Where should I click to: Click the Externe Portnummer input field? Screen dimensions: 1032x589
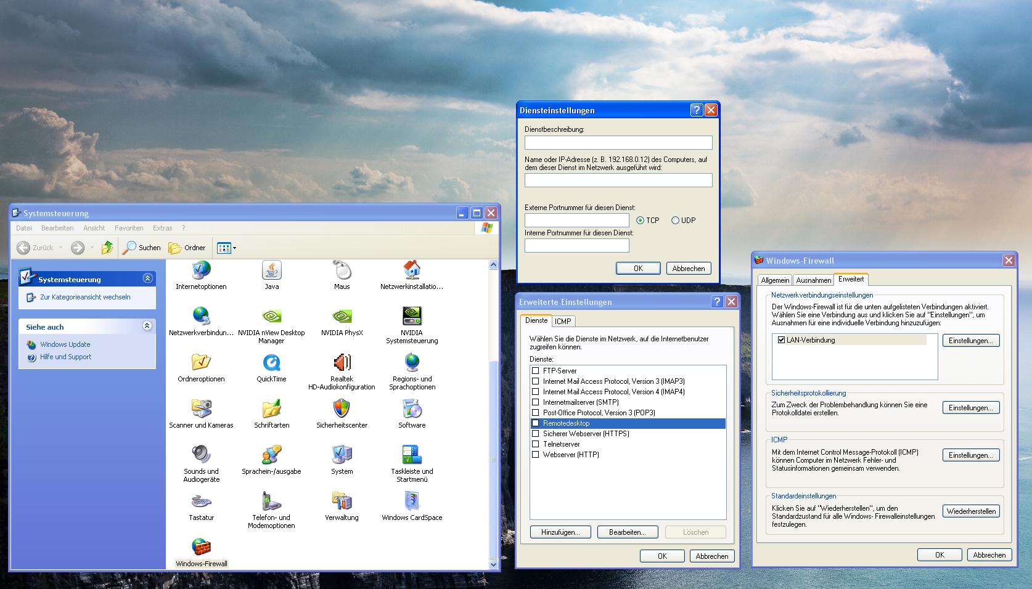click(577, 221)
